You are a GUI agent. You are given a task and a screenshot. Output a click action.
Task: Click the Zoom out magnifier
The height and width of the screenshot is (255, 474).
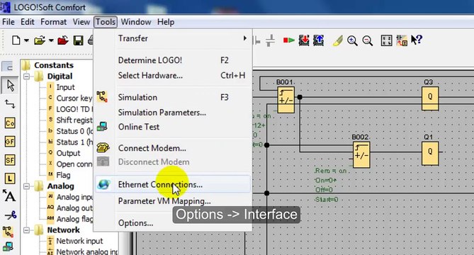click(368, 40)
